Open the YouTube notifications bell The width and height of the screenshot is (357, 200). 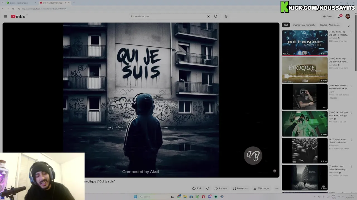tap(339, 16)
